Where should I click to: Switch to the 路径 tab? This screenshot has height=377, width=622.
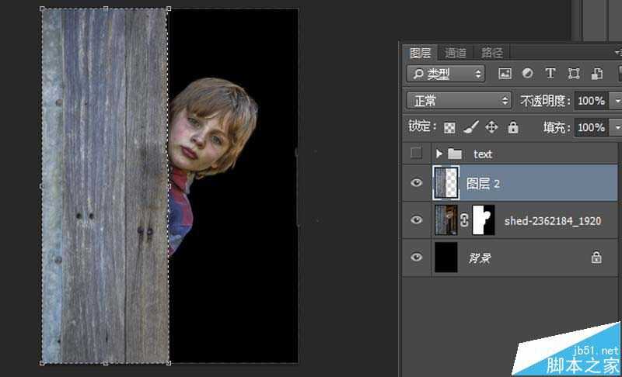pos(492,53)
